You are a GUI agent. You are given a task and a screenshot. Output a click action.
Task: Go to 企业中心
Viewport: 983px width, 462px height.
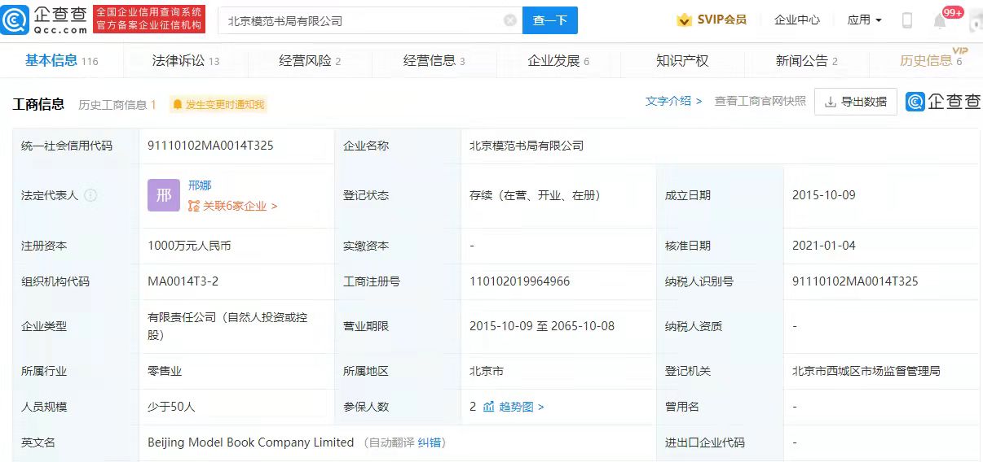[797, 20]
